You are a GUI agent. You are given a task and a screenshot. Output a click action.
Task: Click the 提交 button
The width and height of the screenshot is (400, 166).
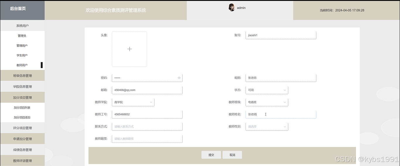(x=211, y=155)
